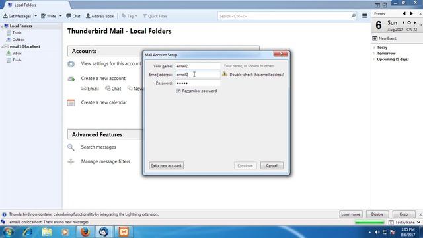Image resolution: width=423 pixels, height=238 pixels.
Task: Open Manage message filters
Action: tap(106, 161)
